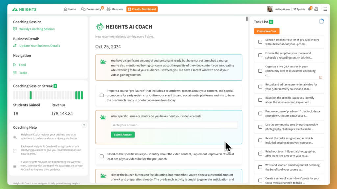Go to the Community tab
337x189 pixels.
(91, 9)
